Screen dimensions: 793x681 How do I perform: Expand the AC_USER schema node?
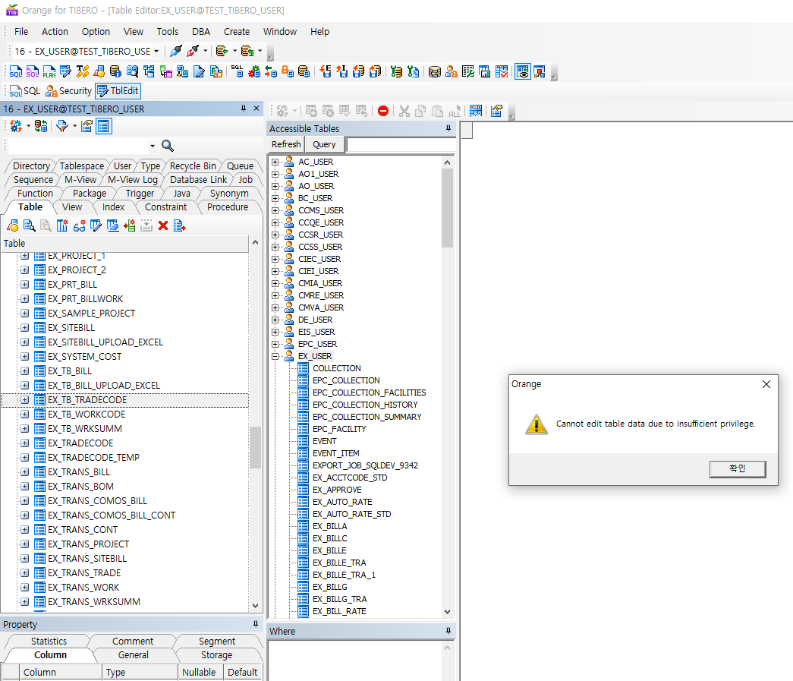[x=275, y=162]
